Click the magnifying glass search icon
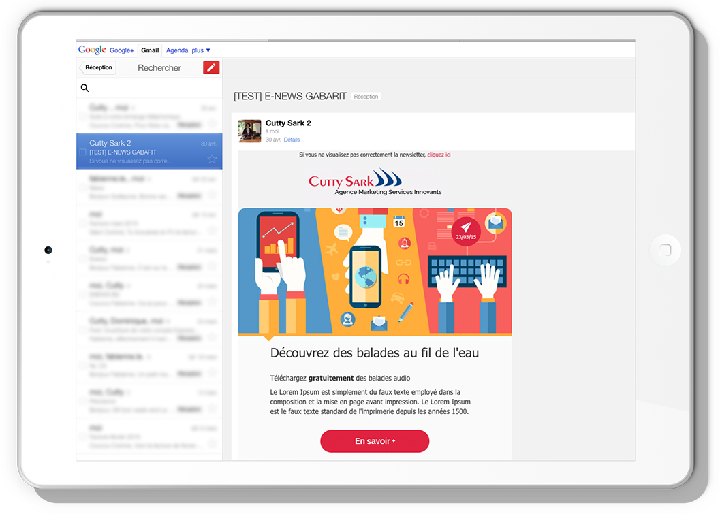The height and width of the screenshot is (514, 720). point(85,88)
